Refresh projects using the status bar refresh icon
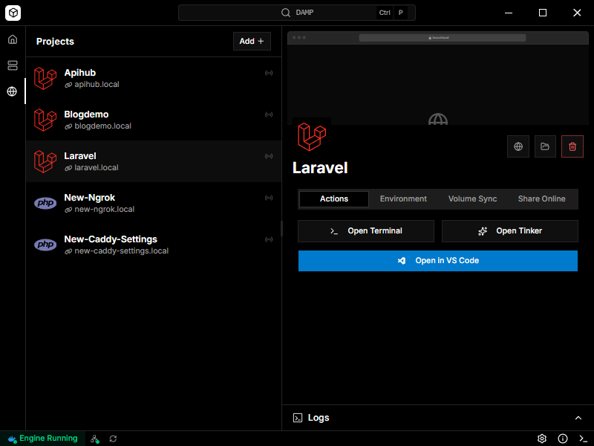Screen dimensions: 594x446 click(x=112, y=439)
